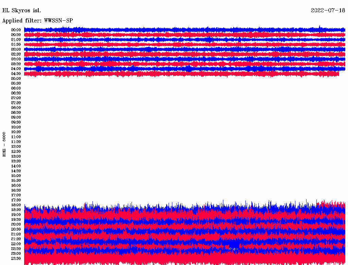Click the 'Applied filter: WWSSN-SP' text
This screenshot has width=348, height=265.
[x=37, y=21]
